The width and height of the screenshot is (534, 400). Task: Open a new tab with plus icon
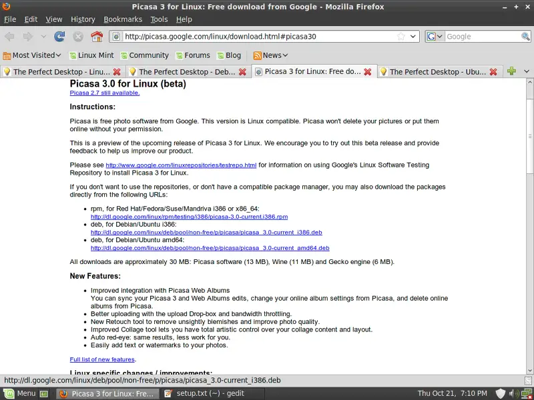point(511,71)
